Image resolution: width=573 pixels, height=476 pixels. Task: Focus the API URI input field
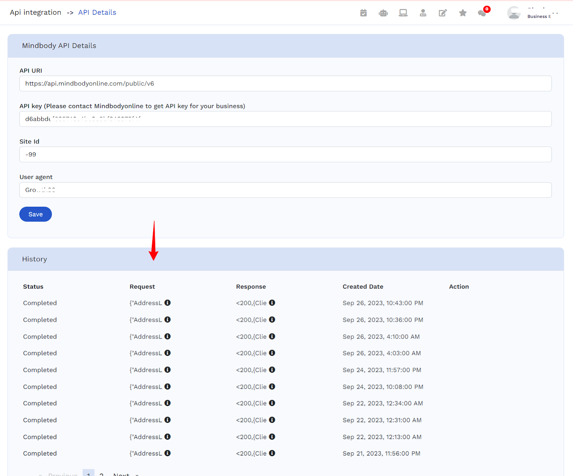click(285, 84)
